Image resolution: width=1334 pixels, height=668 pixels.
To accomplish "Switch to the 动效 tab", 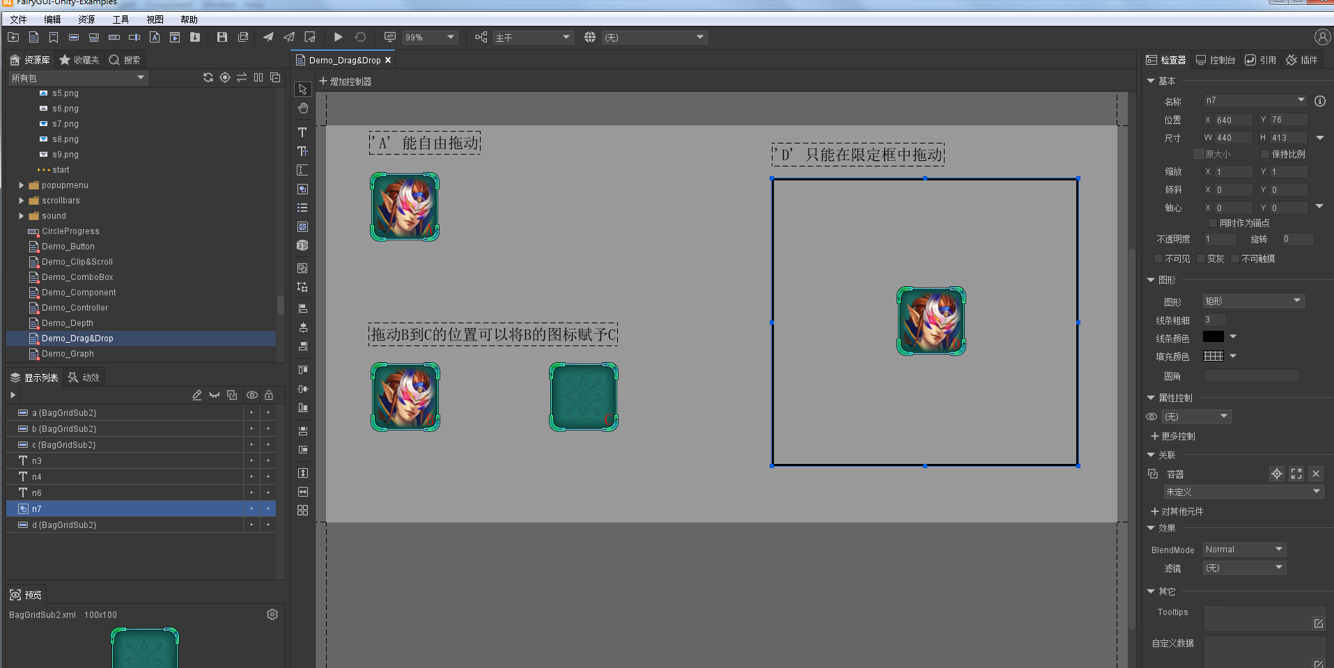I will (83, 377).
